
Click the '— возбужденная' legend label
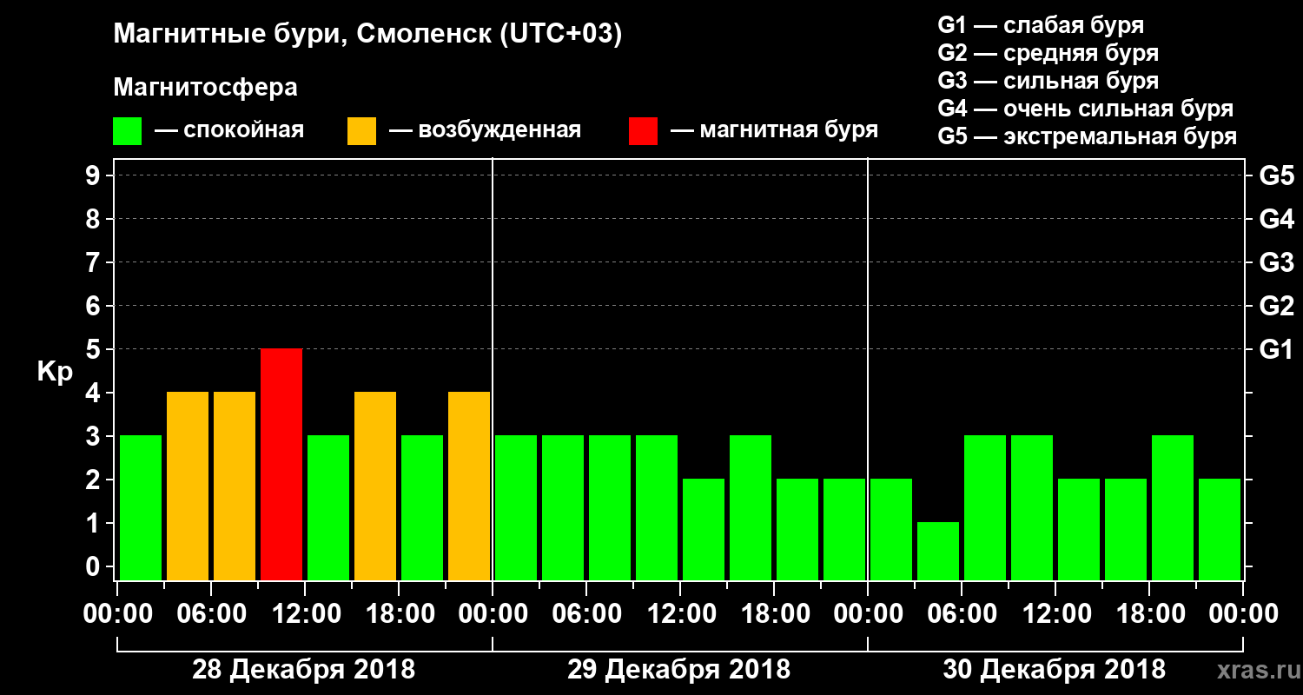pyautogui.click(x=485, y=131)
